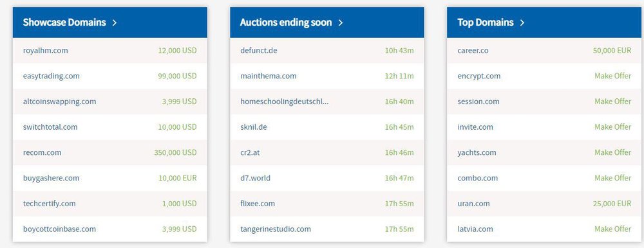
Task: Open the Top Domains heading
Action: click(x=486, y=22)
